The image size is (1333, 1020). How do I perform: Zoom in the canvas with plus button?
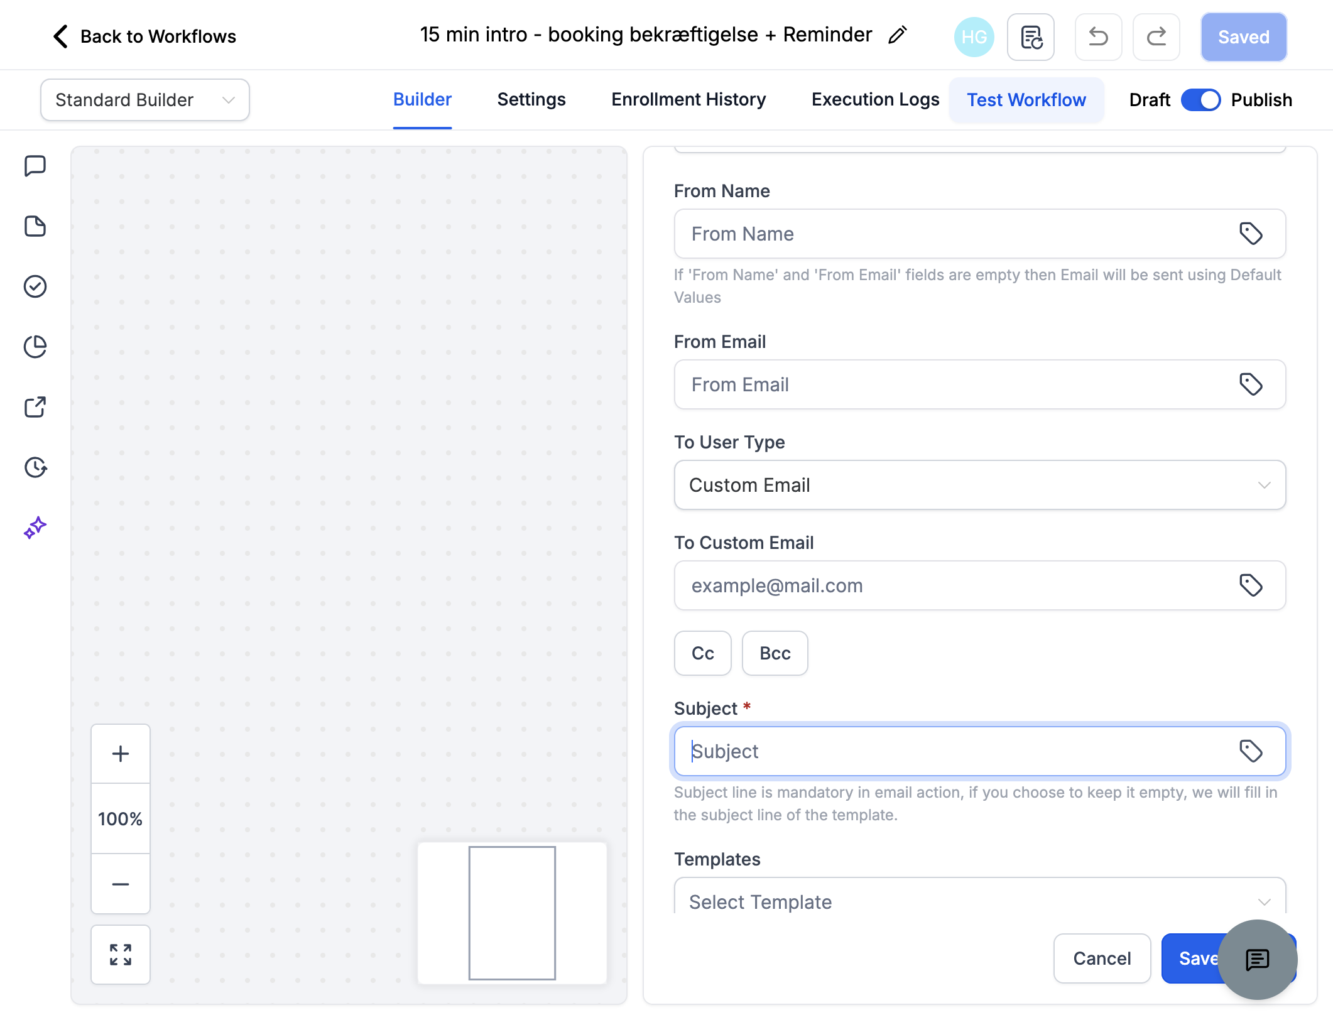coord(121,754)
